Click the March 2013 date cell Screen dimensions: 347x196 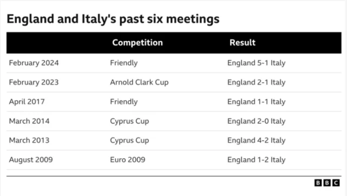29,140
